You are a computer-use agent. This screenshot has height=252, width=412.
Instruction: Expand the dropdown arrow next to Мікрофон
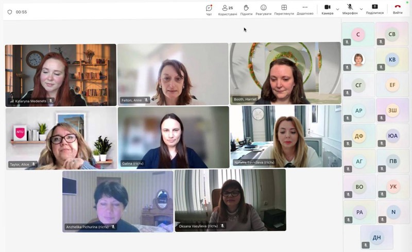(361, 9)
